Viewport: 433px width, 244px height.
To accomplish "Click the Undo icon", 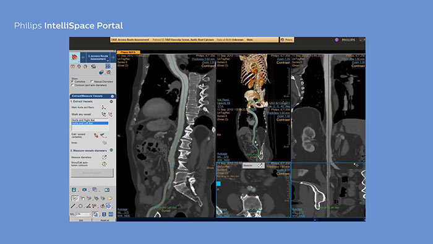I will coord(104,143).
